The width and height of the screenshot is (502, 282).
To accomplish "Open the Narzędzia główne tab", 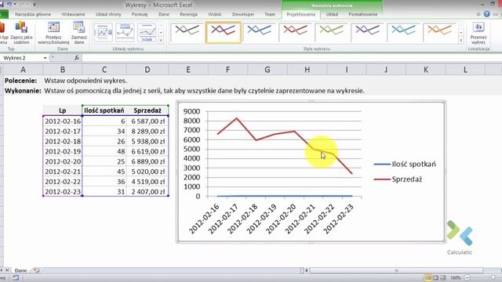I will click(33, 14).
